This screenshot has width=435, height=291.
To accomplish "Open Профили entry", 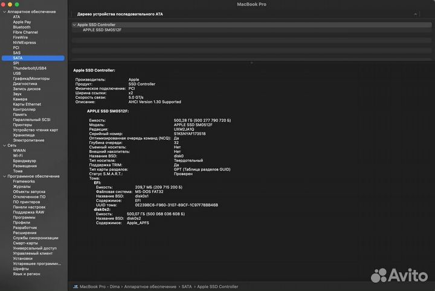I will point(21,222).
